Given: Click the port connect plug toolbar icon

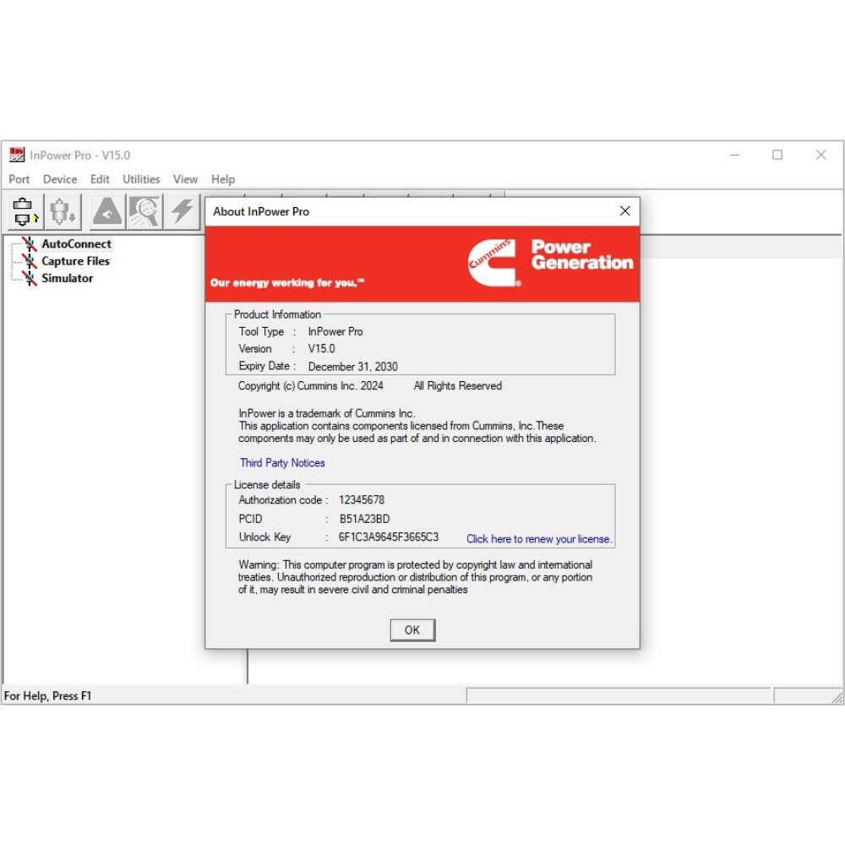Looking at the screenshot, I should pos(26,211).
